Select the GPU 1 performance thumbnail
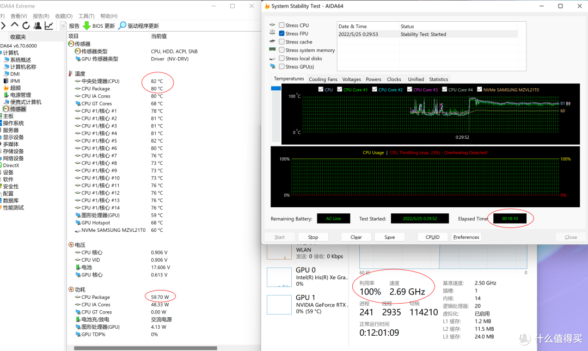Screen dimensions: 588x351 click(279, 305)
